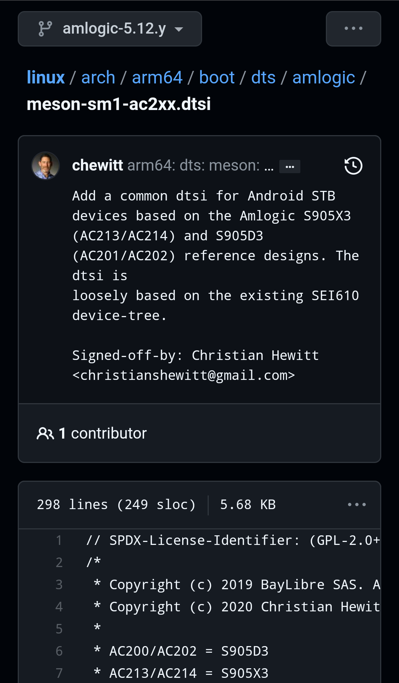Open the commit message title link
Viewport: 399px width, 683px height.
pos(201,165)
